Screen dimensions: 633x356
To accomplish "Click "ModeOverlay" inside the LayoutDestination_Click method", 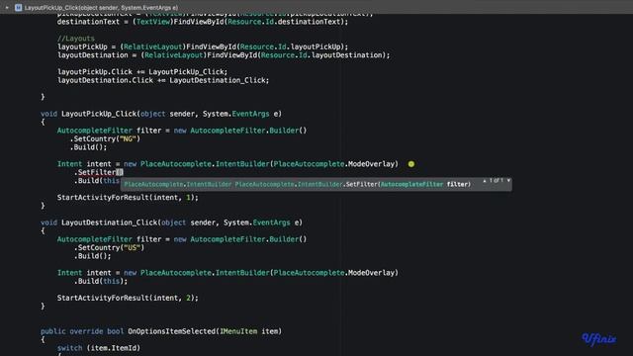I will pos(371,273).
